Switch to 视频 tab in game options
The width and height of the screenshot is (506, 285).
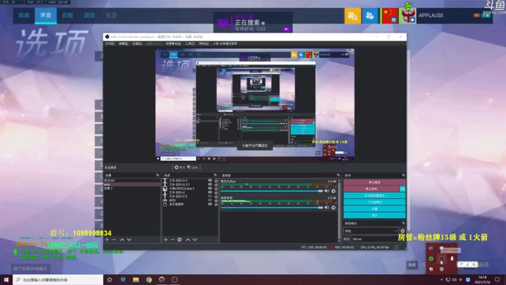pos(24,15)
